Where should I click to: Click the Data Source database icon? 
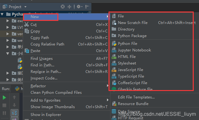[x=114, y=111]
